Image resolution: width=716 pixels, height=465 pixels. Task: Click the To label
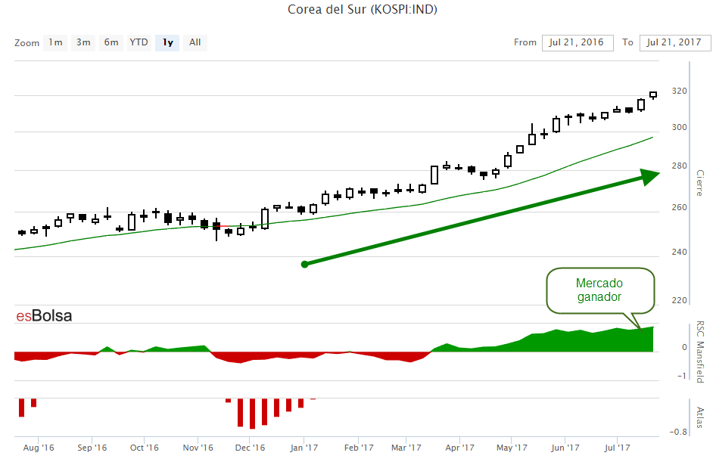pyautogui.click(x=628, y=42)
